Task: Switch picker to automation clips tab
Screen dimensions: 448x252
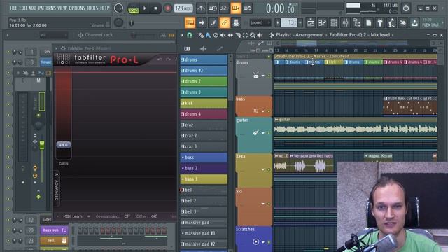Action: (219, 49)
